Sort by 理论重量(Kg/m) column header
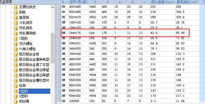Image resolution: width=205 pixels, height=104 pixels. click(x=163, y=2)
